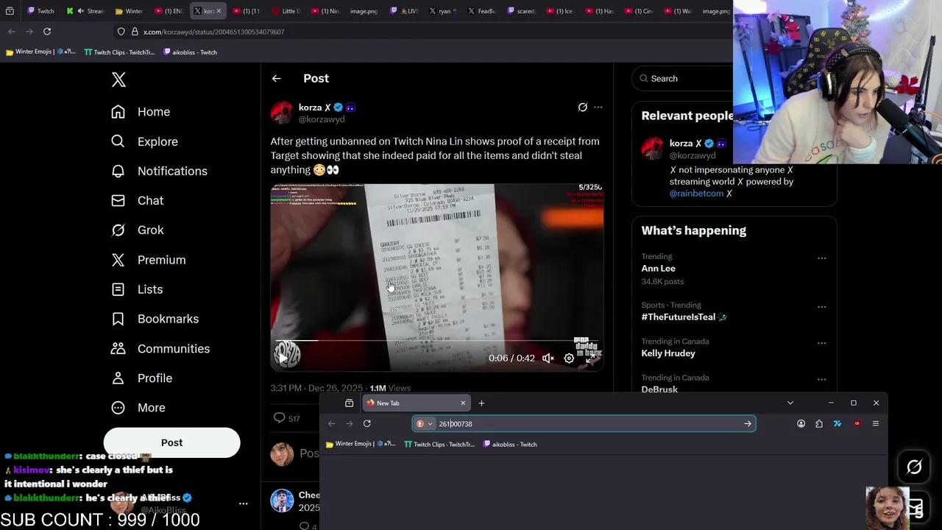This screenshot has height=530, width=942.
Task: Open aikobliss - Twitch bookmark in main window
Action: tap(190, 52)
